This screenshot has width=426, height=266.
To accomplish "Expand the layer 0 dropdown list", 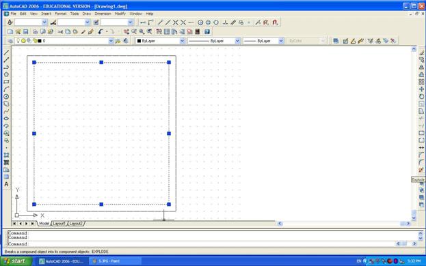I will pos(111,41).
